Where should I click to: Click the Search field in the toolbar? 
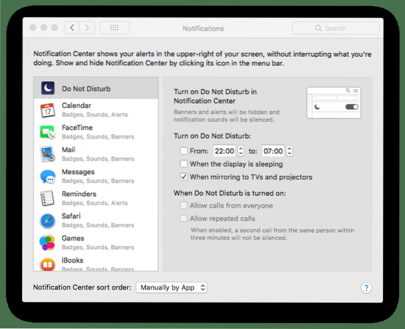coord(335,28)
